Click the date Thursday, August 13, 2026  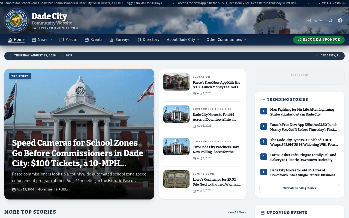(x=35, y=56)
